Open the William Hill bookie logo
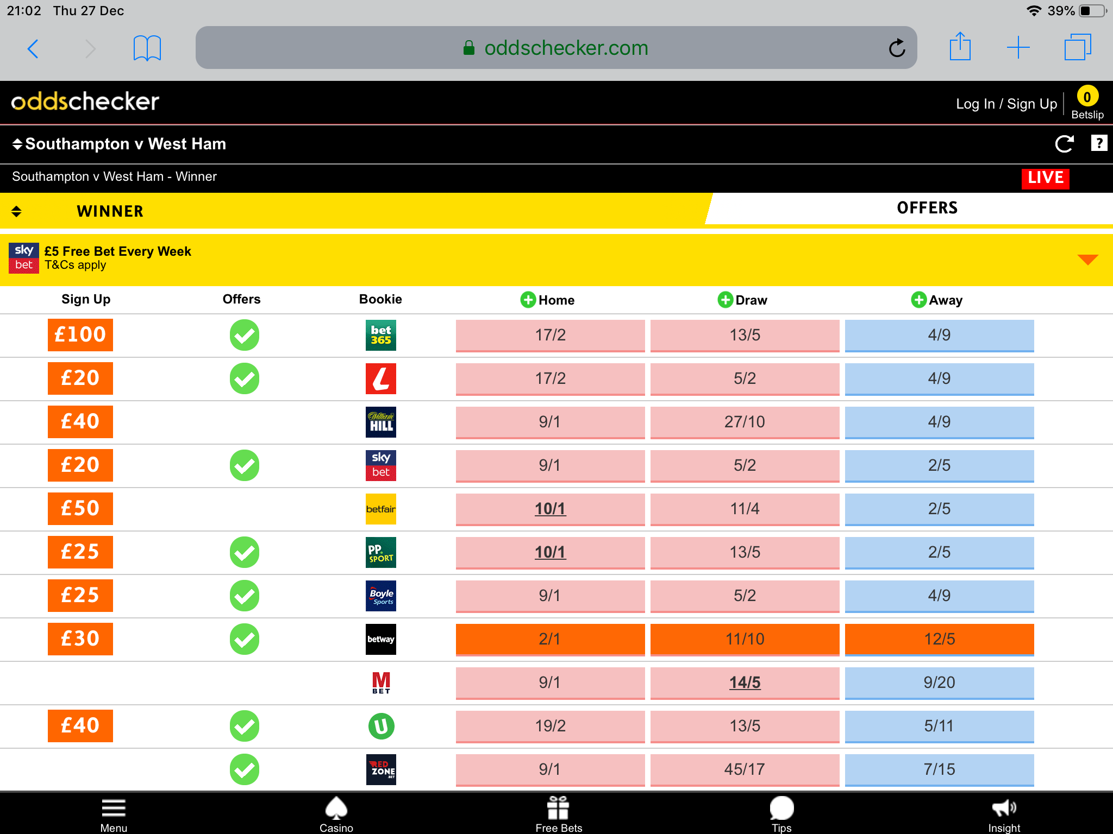 tap(381, 422)
